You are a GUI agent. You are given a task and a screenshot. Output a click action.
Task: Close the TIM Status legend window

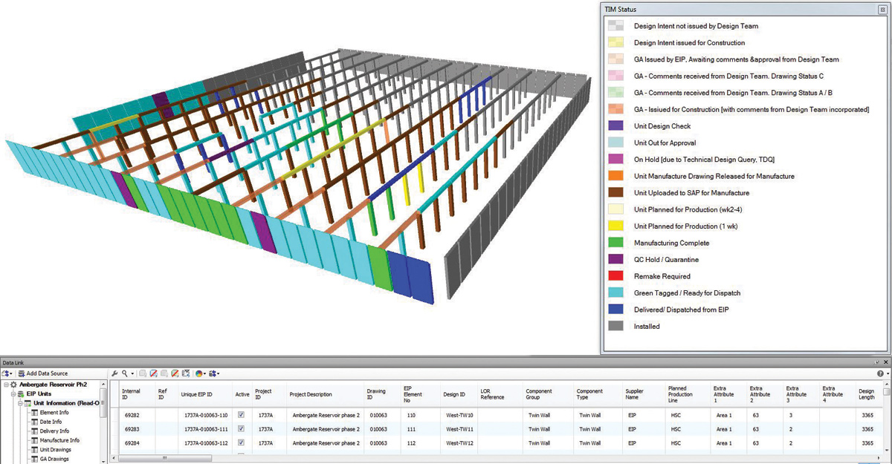point(882,9)
